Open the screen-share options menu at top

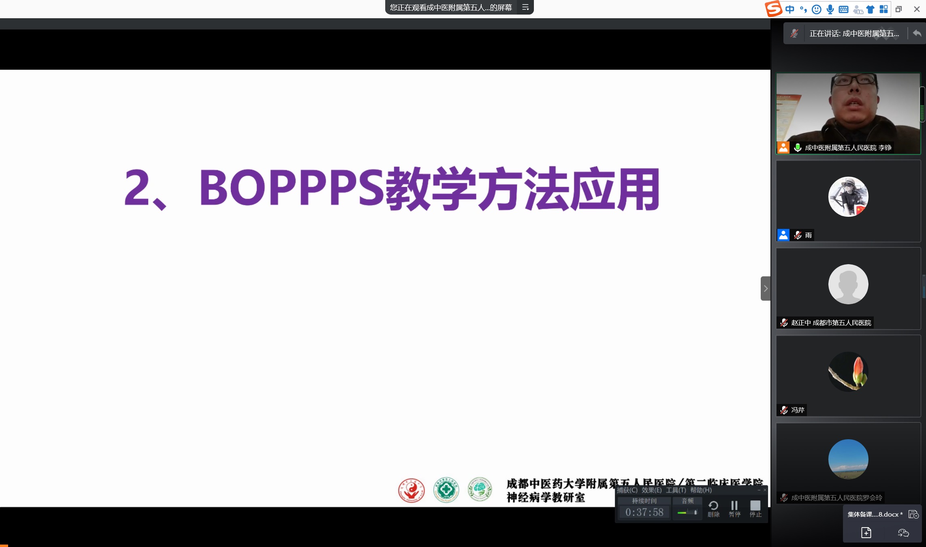[x=525, y=7]
